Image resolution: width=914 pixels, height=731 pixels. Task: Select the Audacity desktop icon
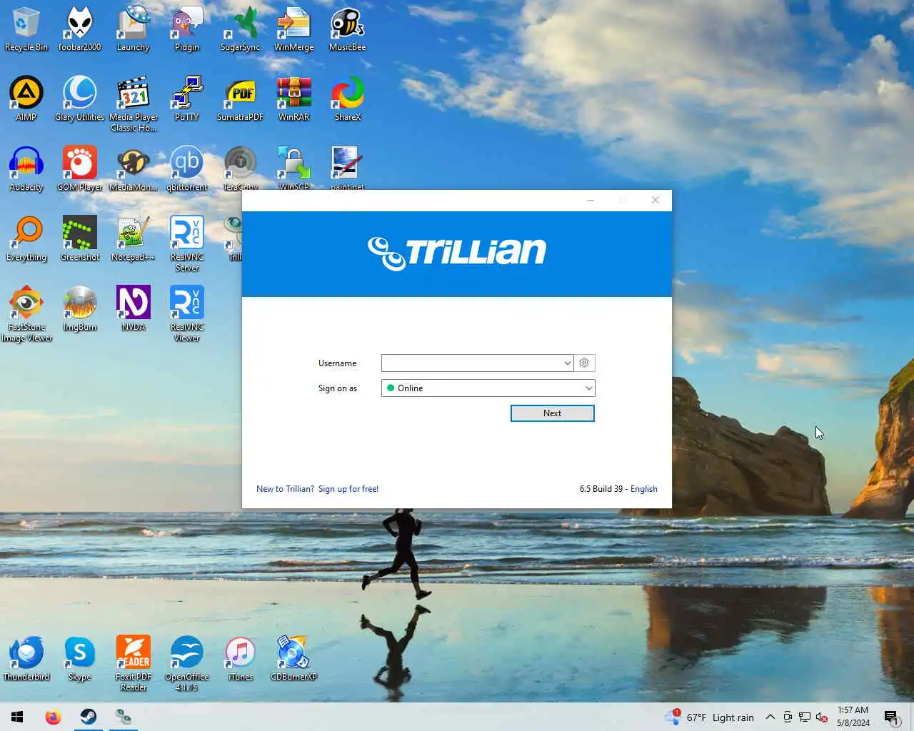point(26,168)
